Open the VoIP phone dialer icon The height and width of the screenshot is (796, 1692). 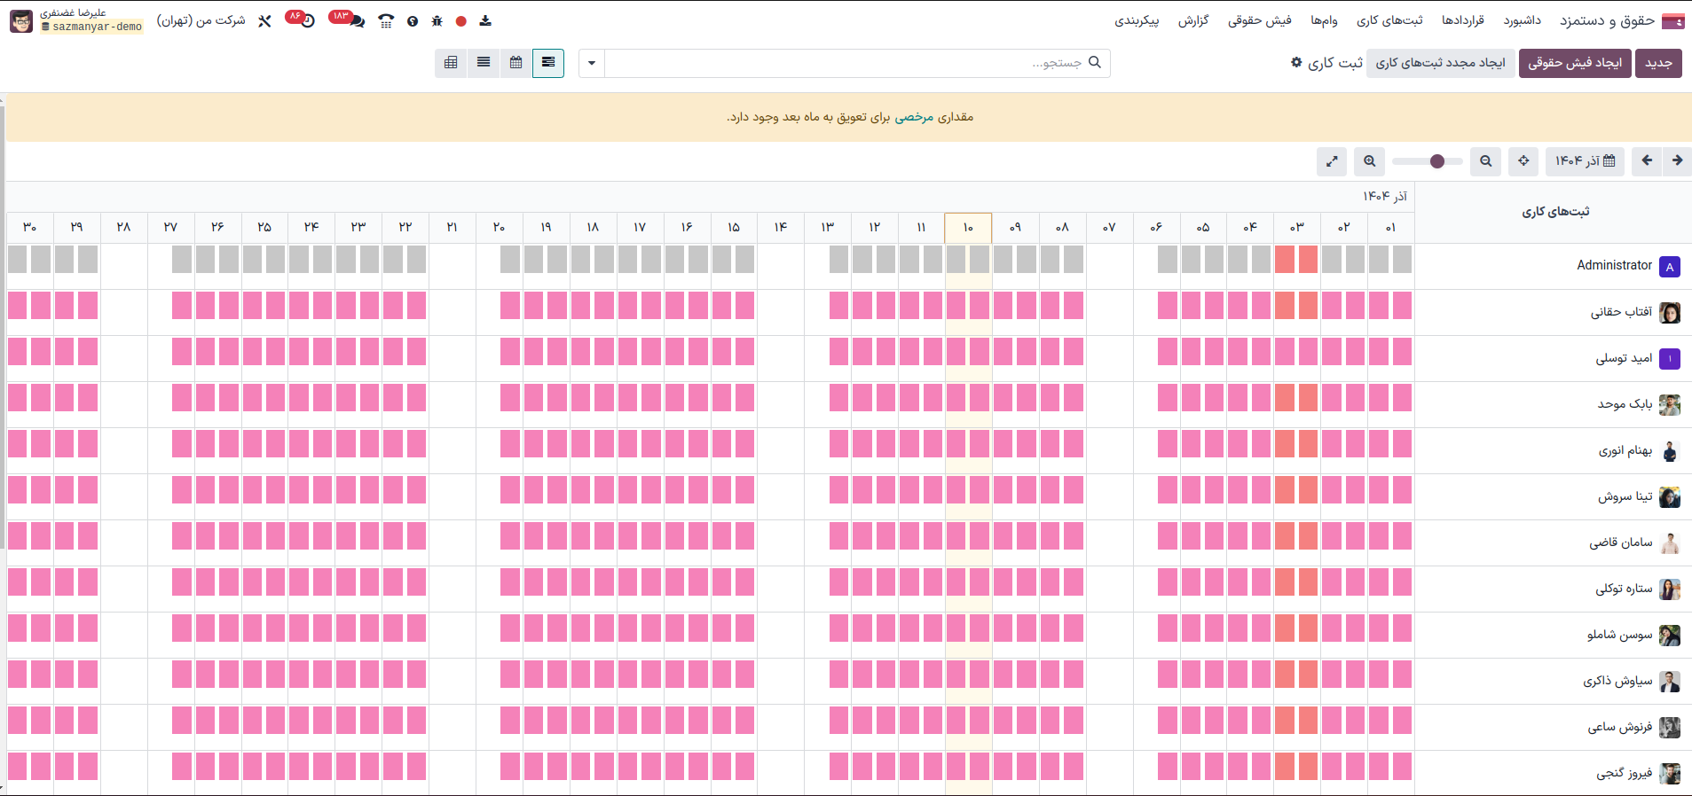coord(386,21)
